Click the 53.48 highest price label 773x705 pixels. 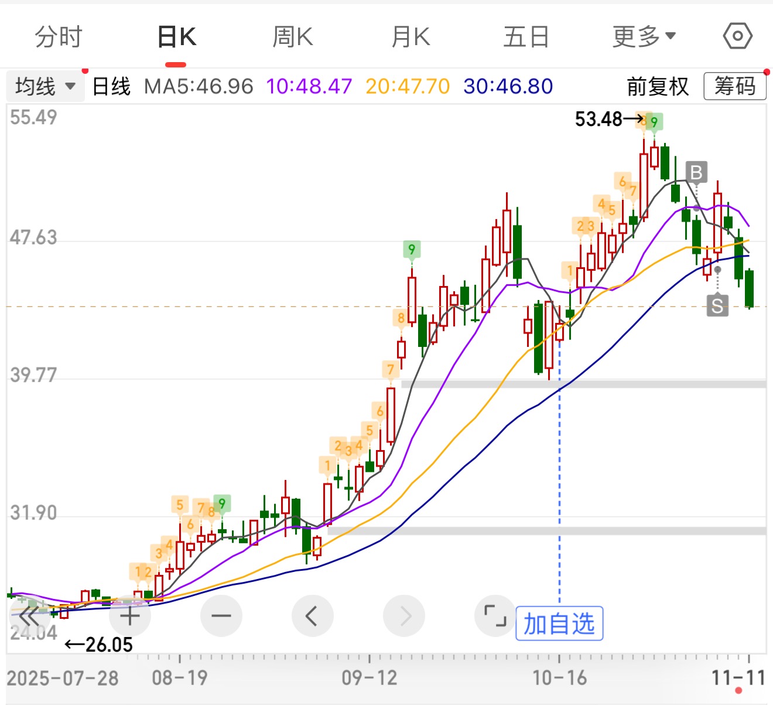click(598, 119)
